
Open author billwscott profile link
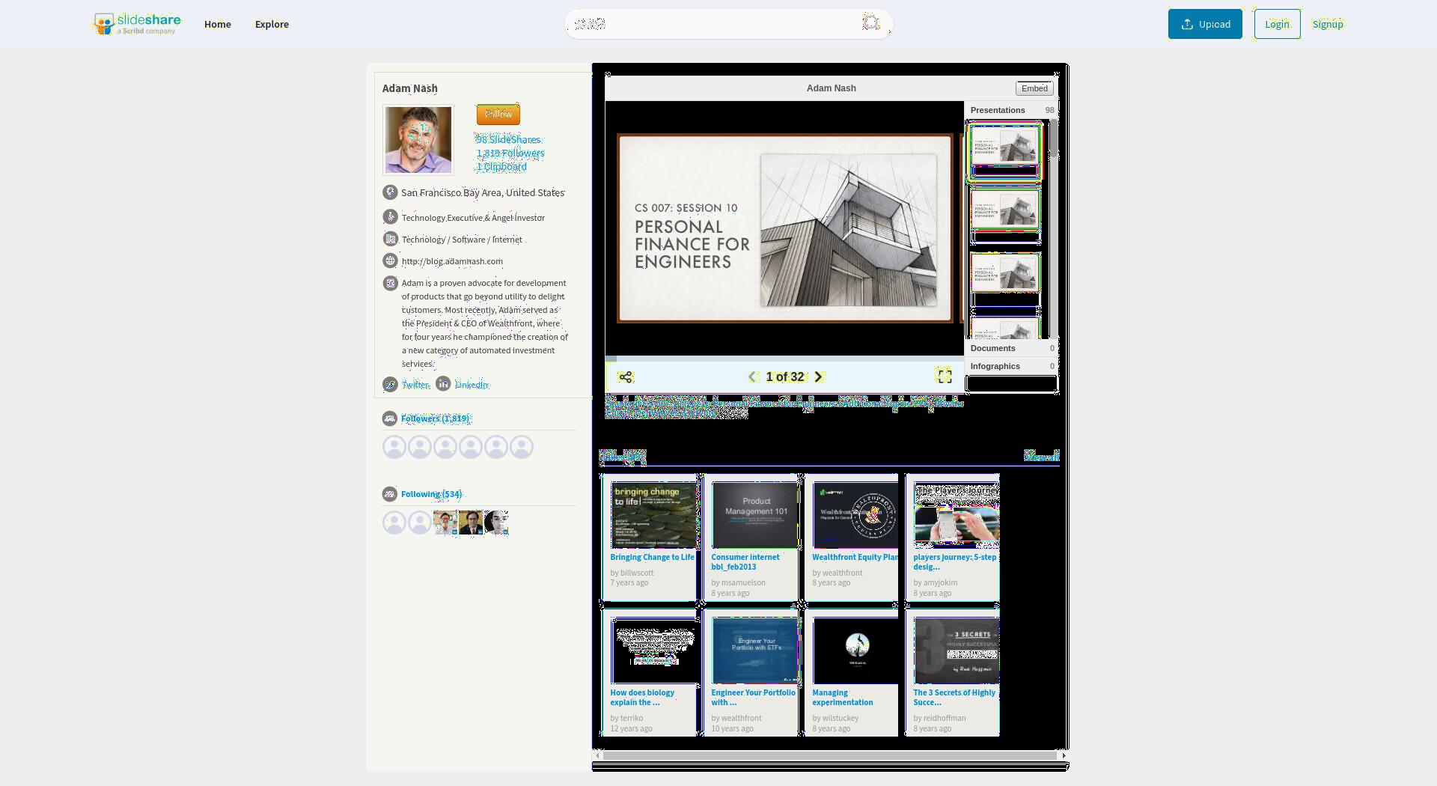[637, 573]
